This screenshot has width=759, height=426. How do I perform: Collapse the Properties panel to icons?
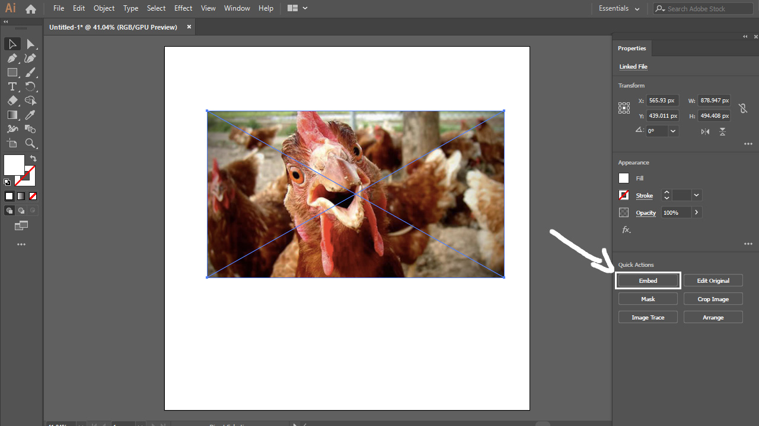pyautogui.click(x=745, y=37)
